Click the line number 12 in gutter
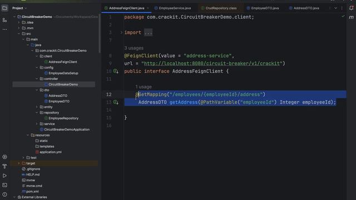The height and width of the screenshot is (200, 356). pyautogui.click(x=109, y=94)
